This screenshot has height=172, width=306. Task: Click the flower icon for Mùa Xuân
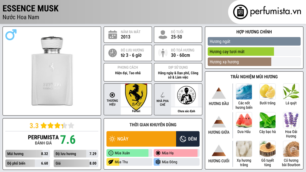[x=111, y=153]
